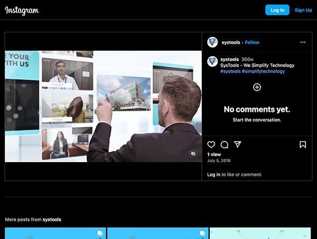Click the plus circle to load more comments
The width and height of the screenshot is (317, 239).
(x=257, y=87)
